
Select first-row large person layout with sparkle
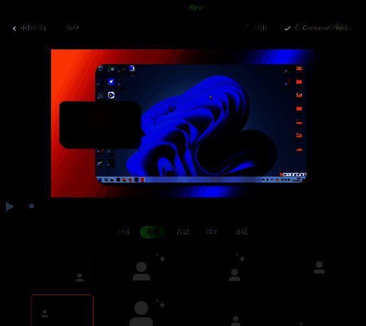point(142,267)
